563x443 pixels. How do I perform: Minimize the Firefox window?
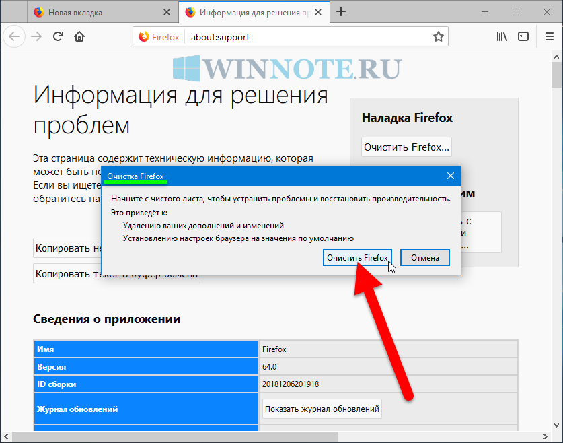tap(485, 12)
